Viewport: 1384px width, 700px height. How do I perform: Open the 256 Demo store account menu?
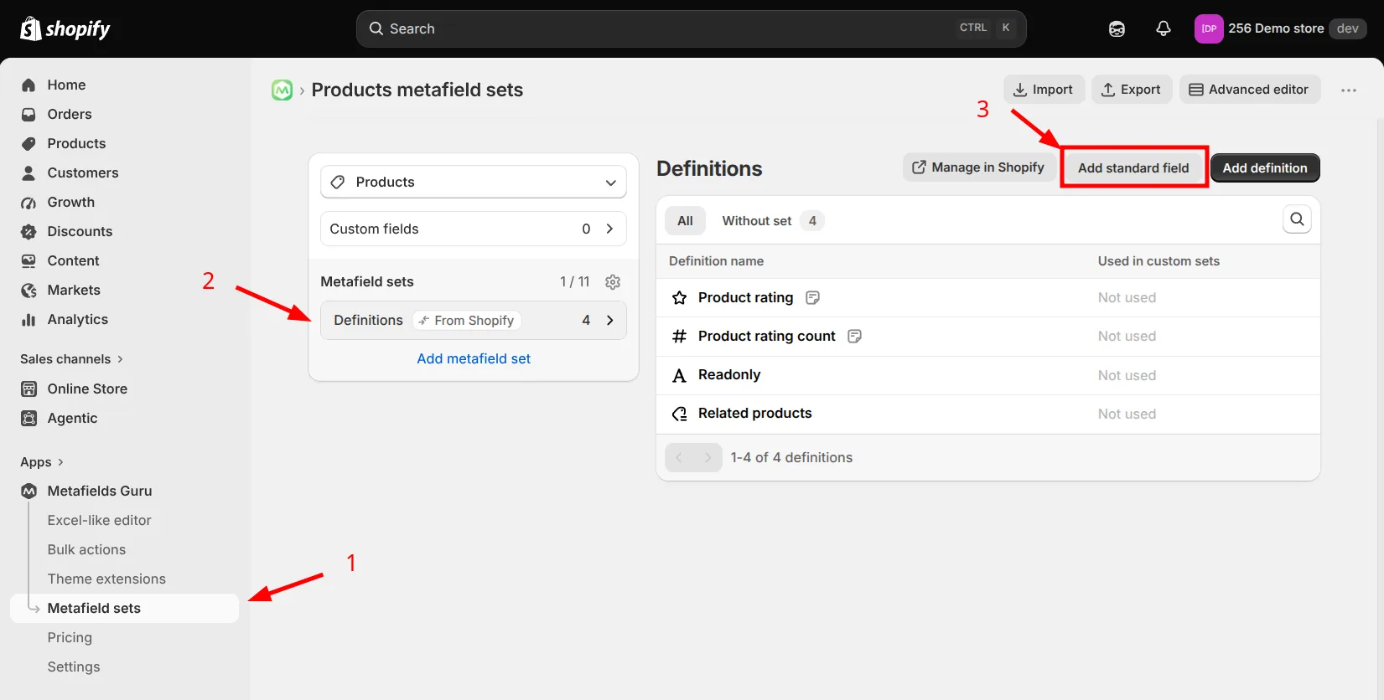point(1280,28)
